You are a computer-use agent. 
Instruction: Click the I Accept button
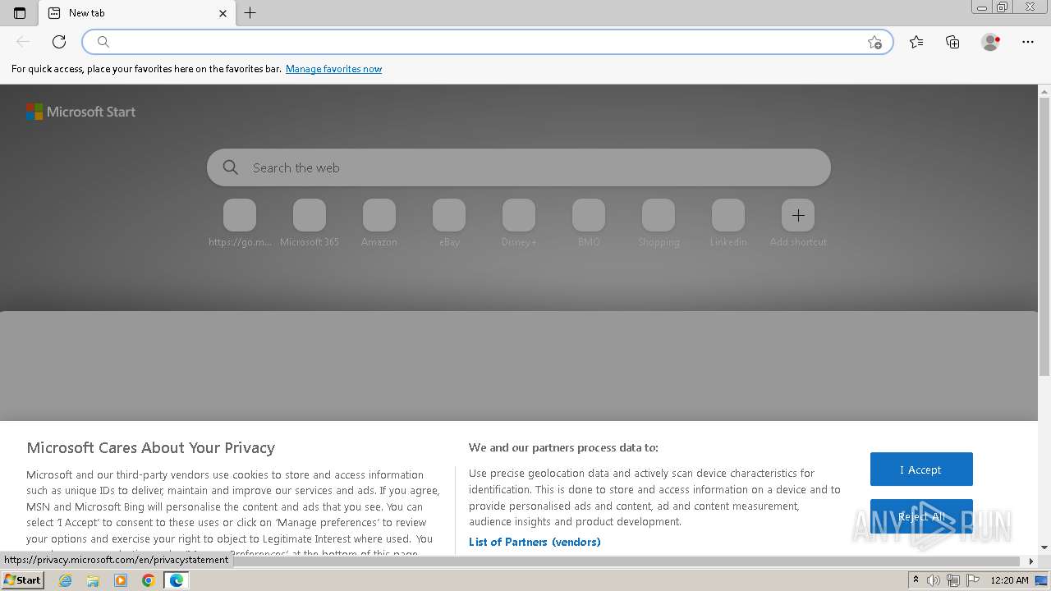[921, 470]
